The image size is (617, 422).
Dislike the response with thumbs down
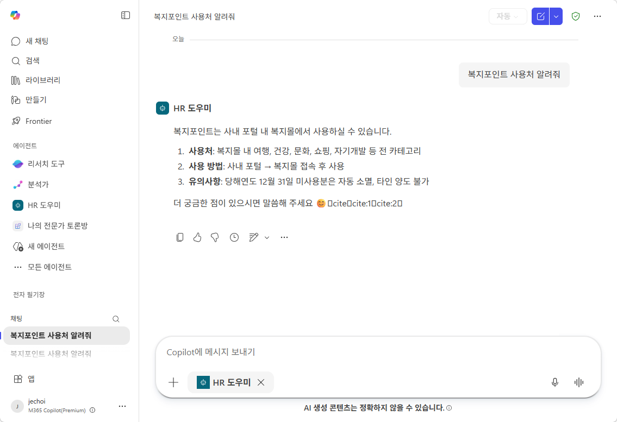(215, 237)
